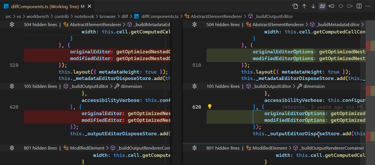Open the More Actions (...) menu
The image size is (375, 165).
pyautogui.click(x=368, y=6)
